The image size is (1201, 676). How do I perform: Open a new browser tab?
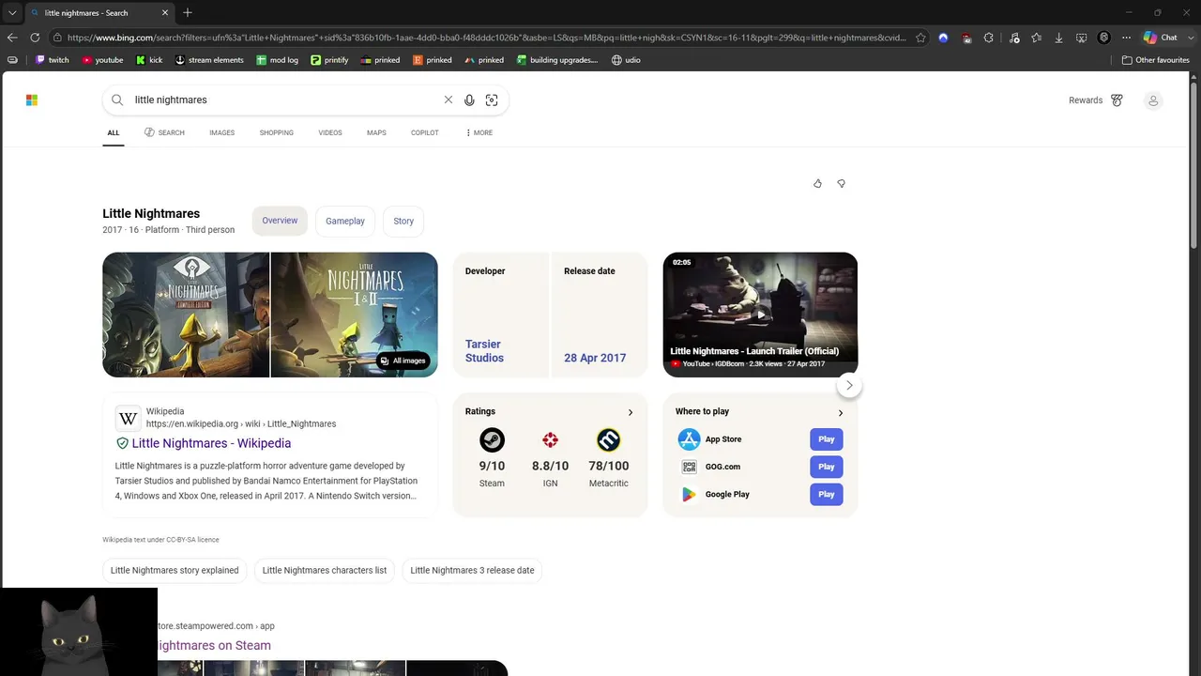point(188,13)
